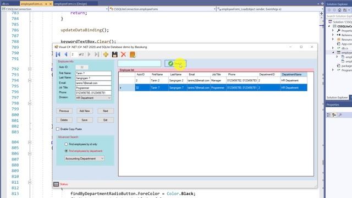The image size is (352, 198).
Task: Click App.config file icon in Solution Explorer
Action: click(x=339, y=44)
